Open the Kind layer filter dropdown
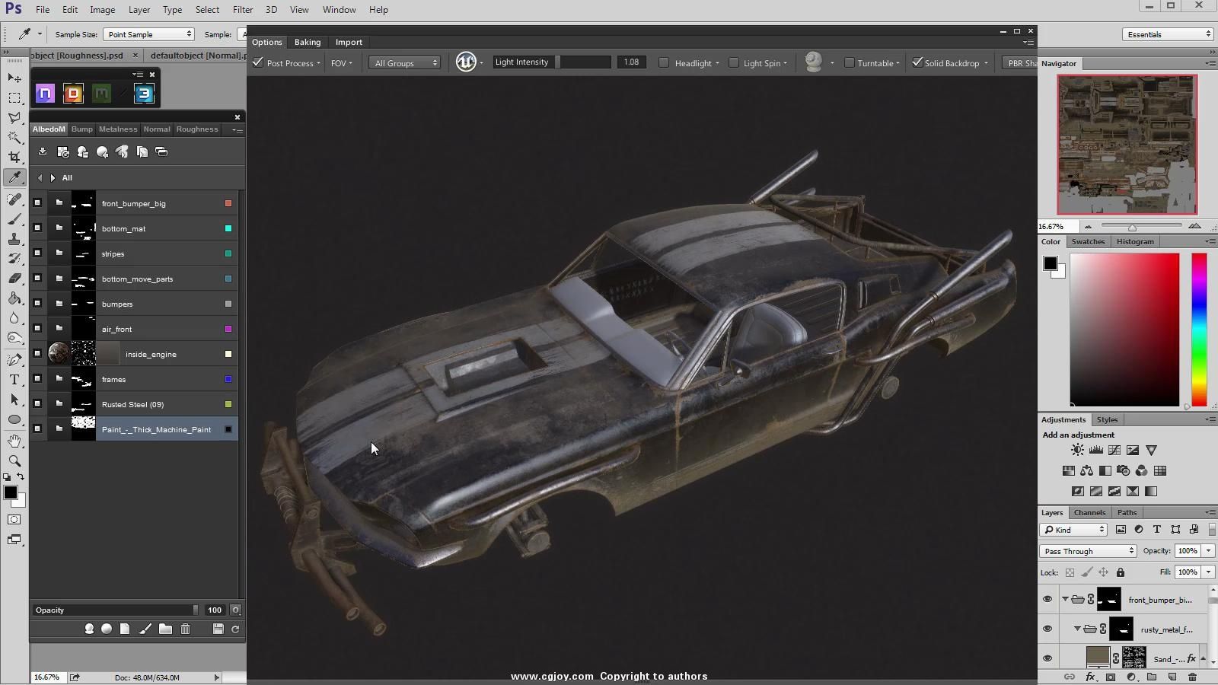1218x685 pixels. pos(1074,530)
